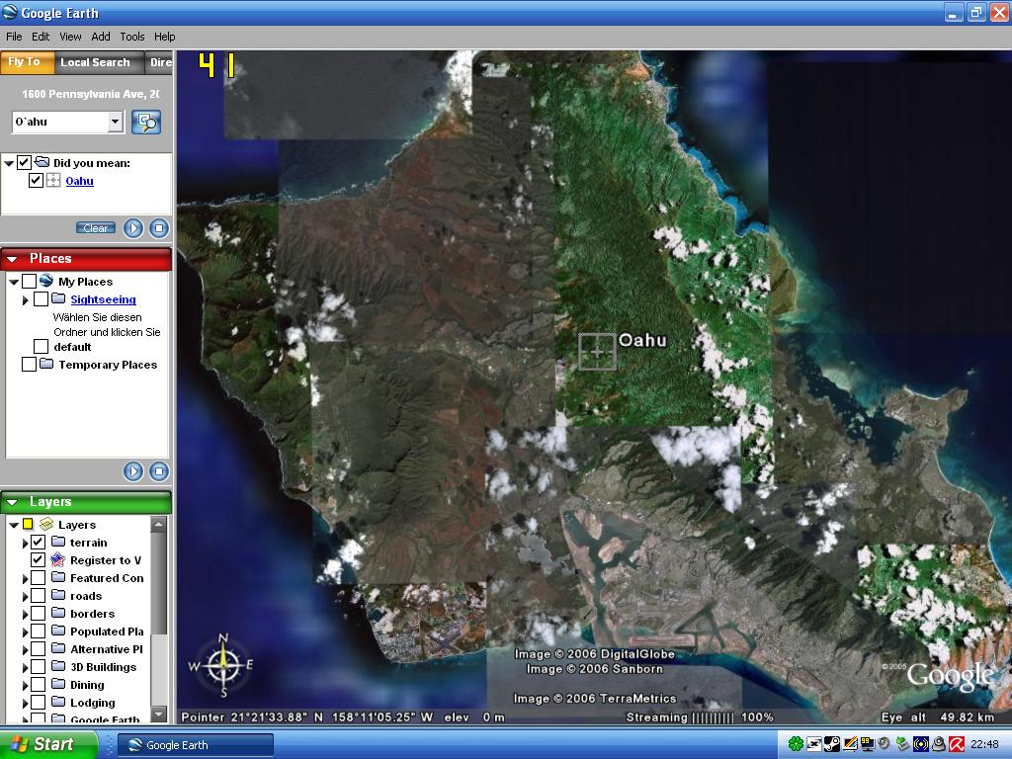Click the stop button in the search results panel

159,228
